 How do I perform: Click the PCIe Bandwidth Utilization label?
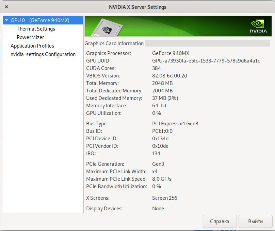click(x=116, y=186)
